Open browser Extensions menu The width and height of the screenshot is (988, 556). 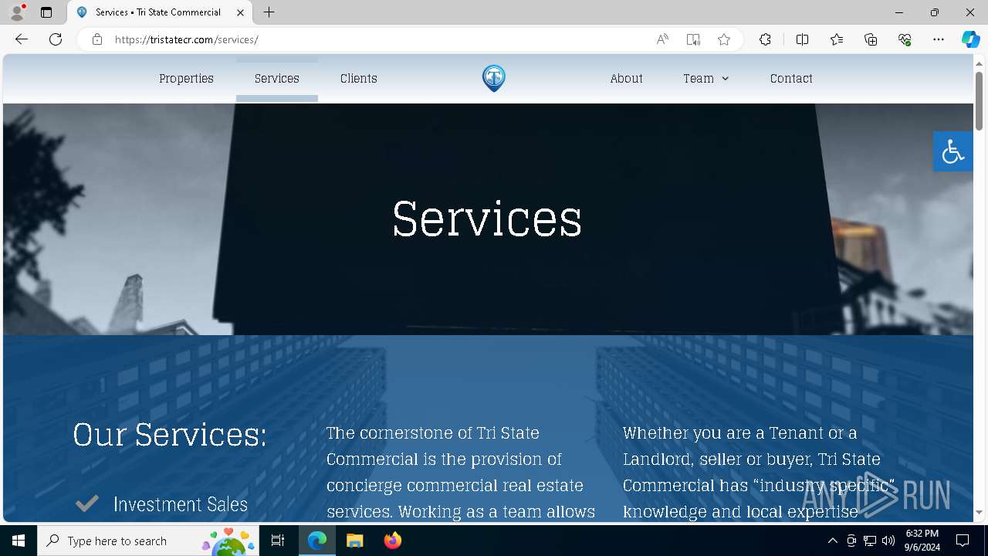(x=765, y=39)
